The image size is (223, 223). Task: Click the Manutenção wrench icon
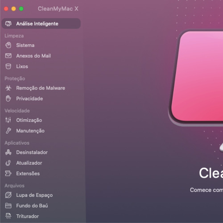(8, 131)
